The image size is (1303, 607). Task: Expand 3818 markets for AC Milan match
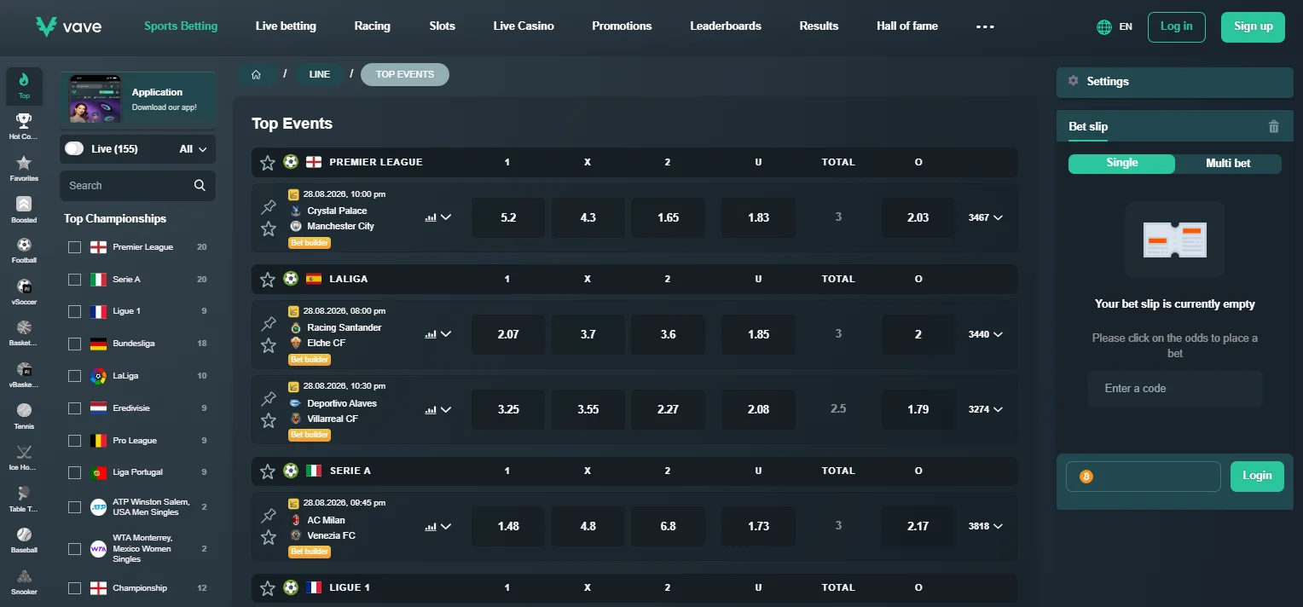click(x=986, y=526)
